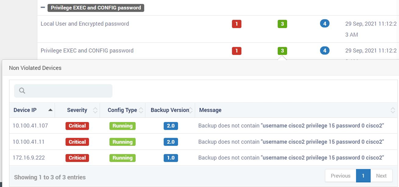The width and height of the screenshot is (399, 187).
Task: Sort by Backup Version column arrows
Action: click(x=191, y=110)
